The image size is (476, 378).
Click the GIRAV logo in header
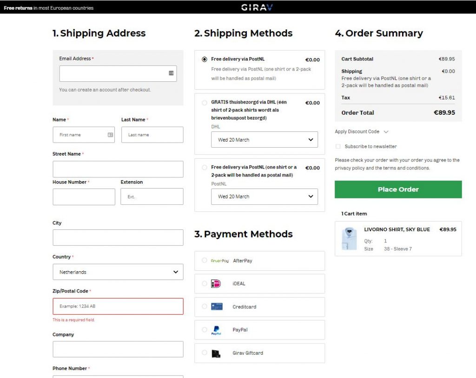click(x=257, y=7)
